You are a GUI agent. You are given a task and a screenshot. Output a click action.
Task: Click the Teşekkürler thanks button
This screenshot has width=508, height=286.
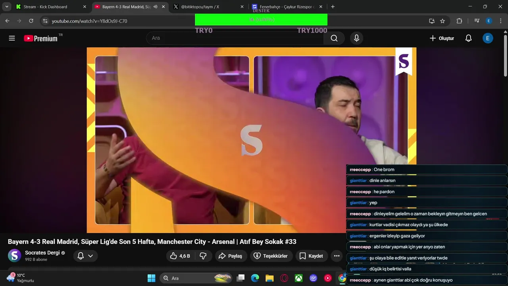(x=271, y=256)
